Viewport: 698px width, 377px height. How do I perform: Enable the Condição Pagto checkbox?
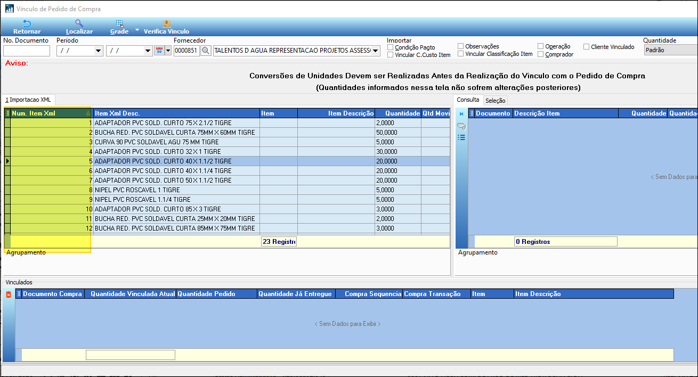click(391, 47)
